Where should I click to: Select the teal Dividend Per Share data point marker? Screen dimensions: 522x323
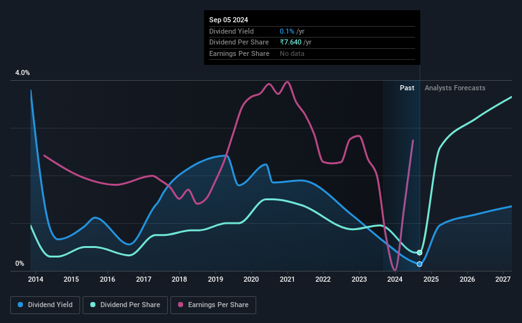coord(420,252)
